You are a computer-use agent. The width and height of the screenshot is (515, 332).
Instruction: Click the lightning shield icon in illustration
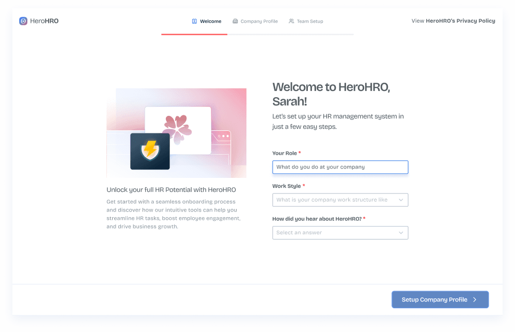(150, 151)
